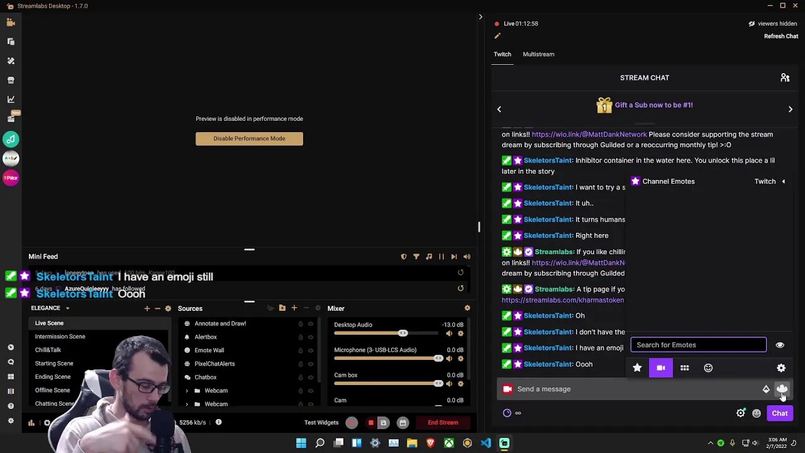The width and height of the screenshot is (805, 453).
Task: Select smiley emoji tab in emote picker
Action: point(708,368)
